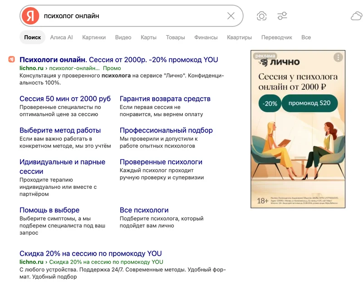The image size is (363, 287).
Task: Click the промокод S20 badge
Action: pyautogui.click(x=309, y=103)
